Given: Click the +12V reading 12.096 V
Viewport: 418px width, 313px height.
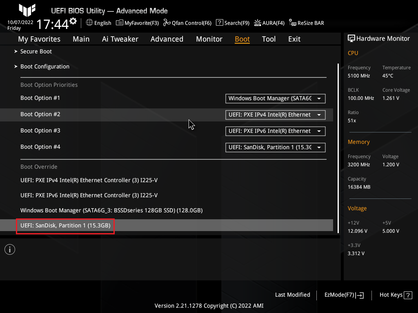Looking at the screenshot, I should pyautogui.click(x=357, y=231).
